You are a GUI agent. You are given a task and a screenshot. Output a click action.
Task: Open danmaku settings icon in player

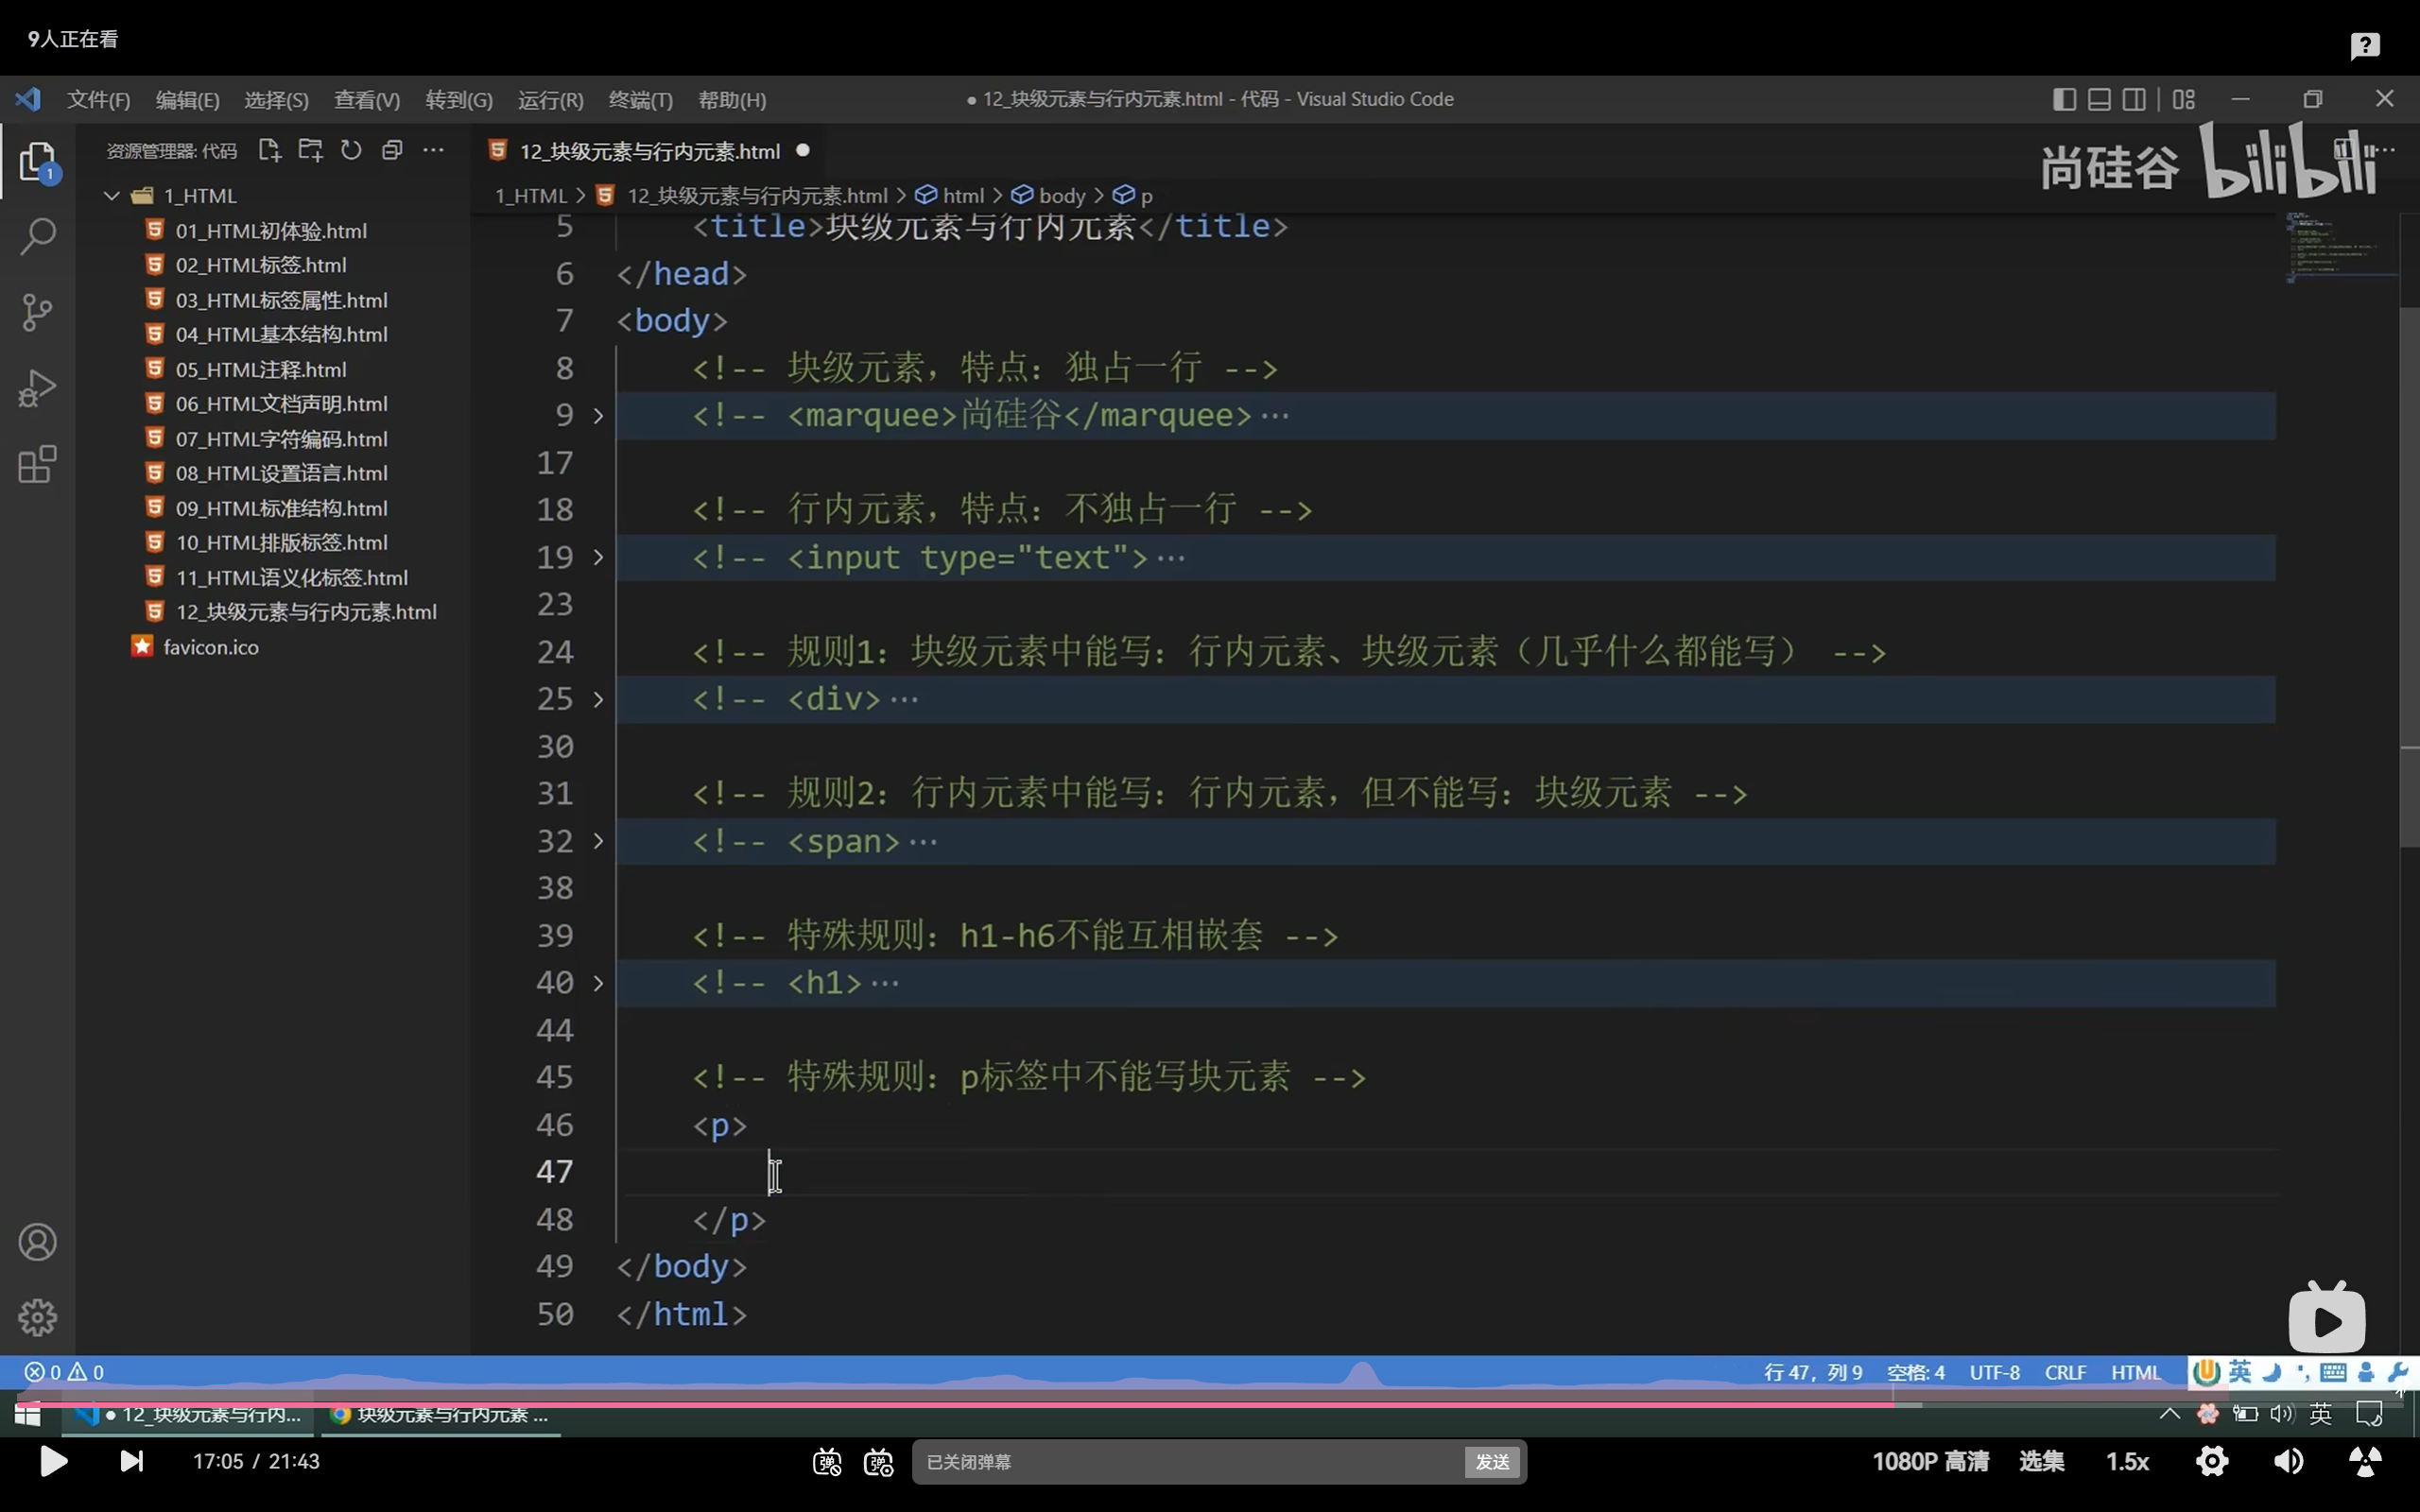point(879,1462)
